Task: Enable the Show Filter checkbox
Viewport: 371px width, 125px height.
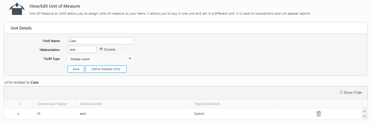Action: coord(341,92)
